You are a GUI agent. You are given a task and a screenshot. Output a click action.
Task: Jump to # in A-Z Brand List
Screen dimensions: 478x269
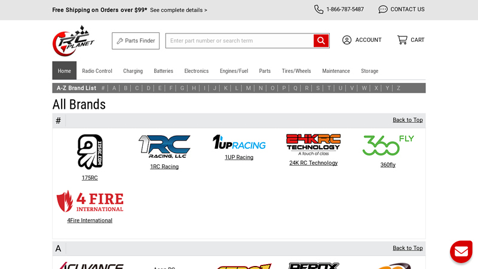(103, 88)
